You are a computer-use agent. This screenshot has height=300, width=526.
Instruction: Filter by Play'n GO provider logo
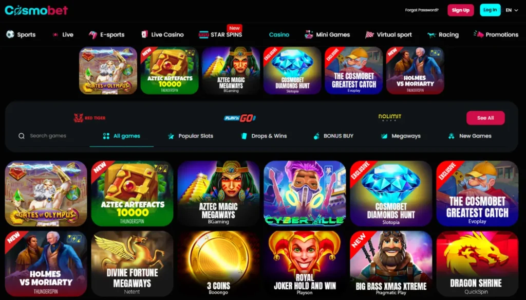[x=240, y=118]
